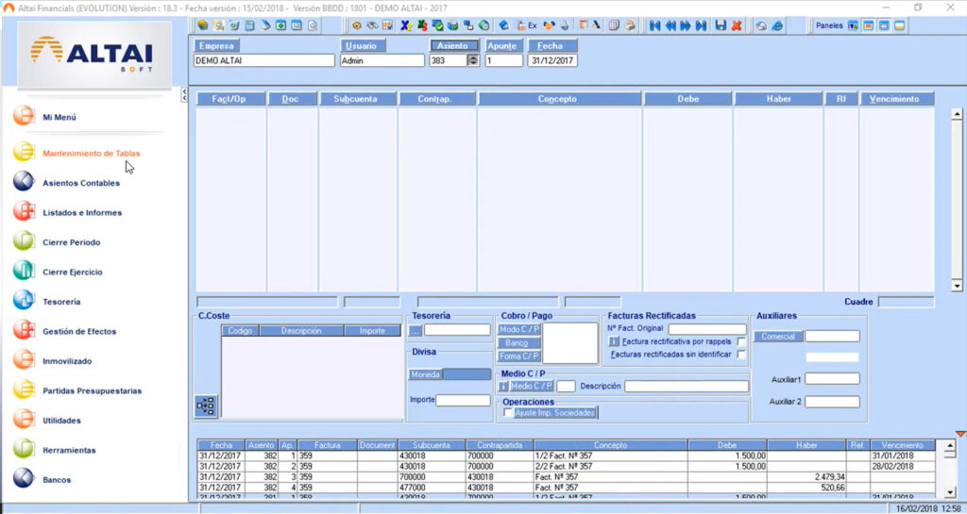
Task: Click the two networked computers icon
Action: tap(468, 25)
